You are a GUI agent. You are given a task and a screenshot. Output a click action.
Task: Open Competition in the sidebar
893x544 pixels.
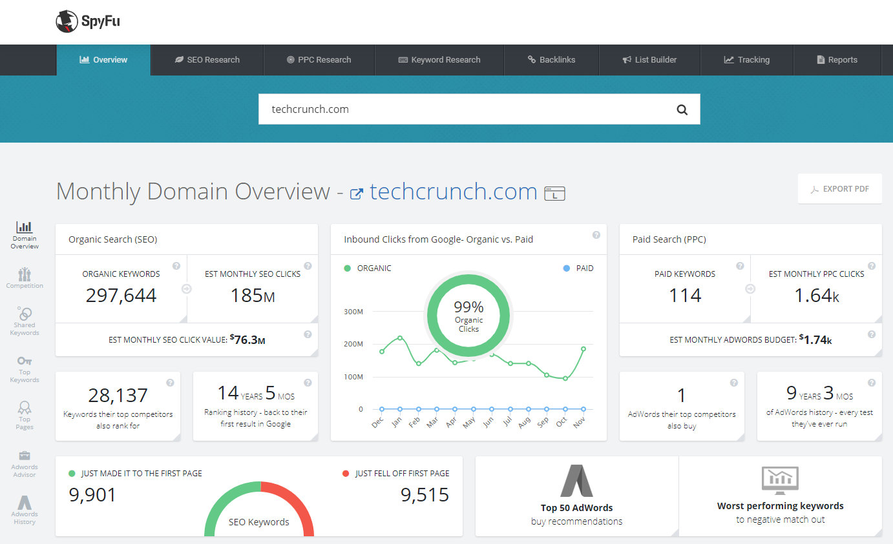[25, 278]
